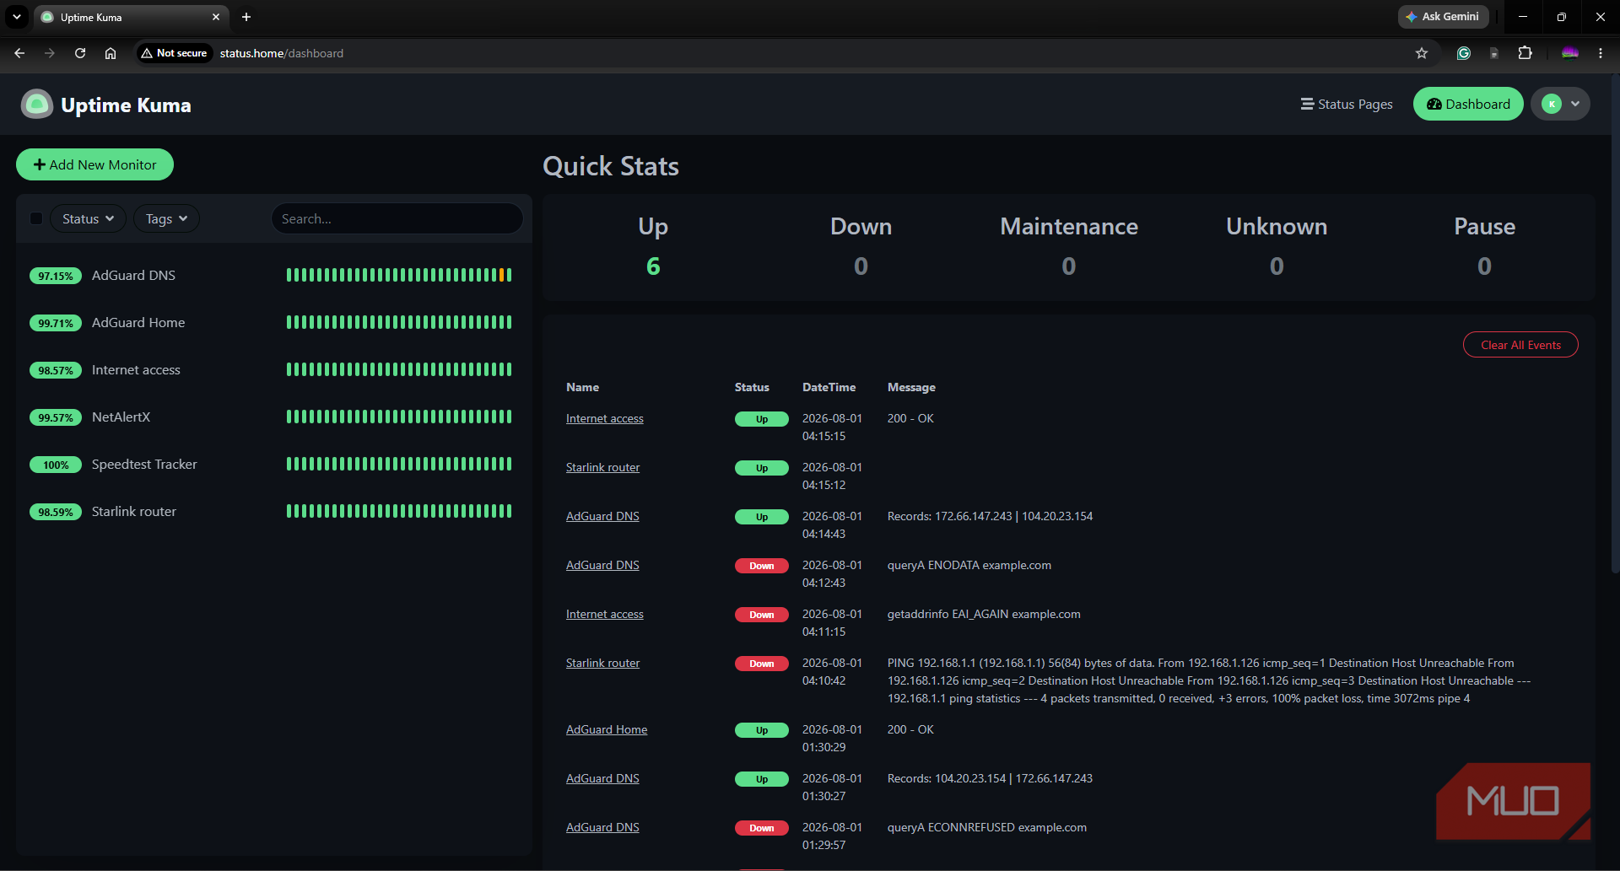This screenshot has width=1620, height=871.
Task: Open the tab search dropdown arrow
Action: click(x=16, y=17)
